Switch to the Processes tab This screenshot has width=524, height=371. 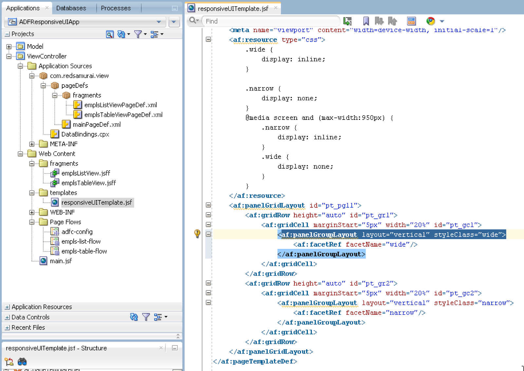(x=115, y=8)
